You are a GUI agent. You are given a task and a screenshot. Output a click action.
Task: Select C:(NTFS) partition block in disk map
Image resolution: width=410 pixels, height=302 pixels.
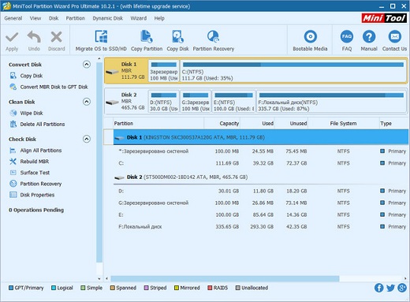click(293, 71)
